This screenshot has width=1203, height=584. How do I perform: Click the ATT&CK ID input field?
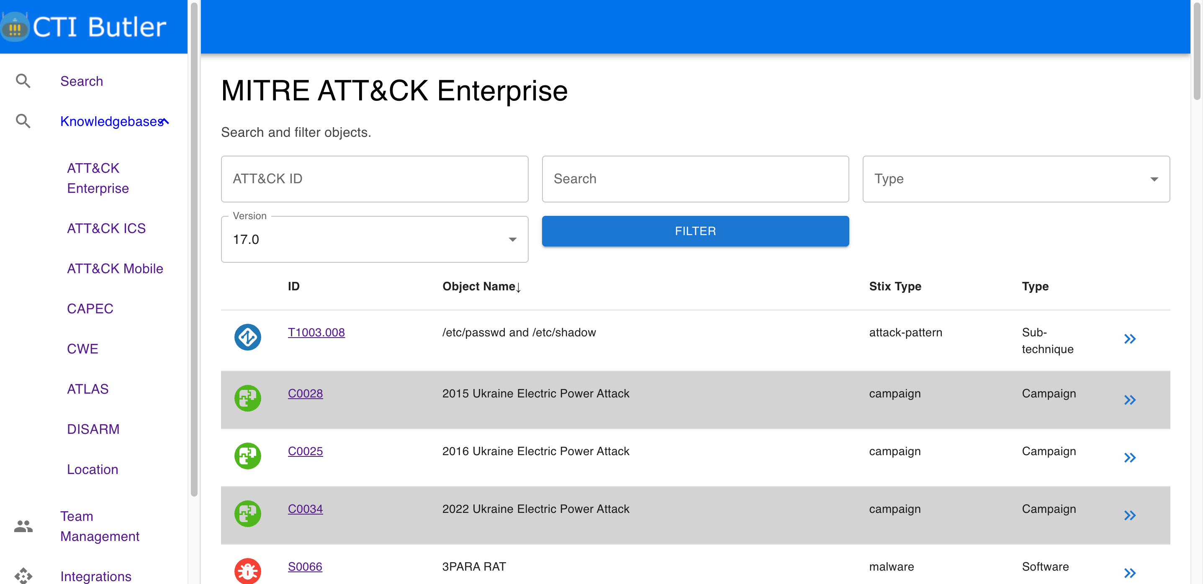click(374, 179)
